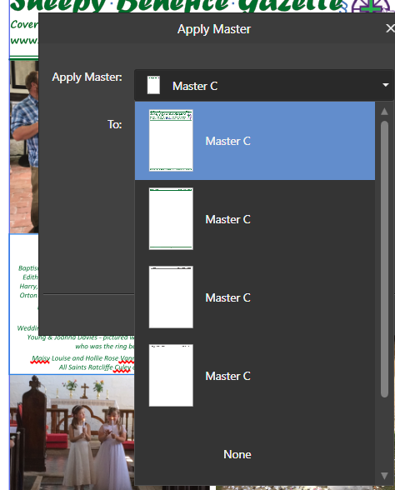Click thumbnail of third Master C page

coord(171,297)
